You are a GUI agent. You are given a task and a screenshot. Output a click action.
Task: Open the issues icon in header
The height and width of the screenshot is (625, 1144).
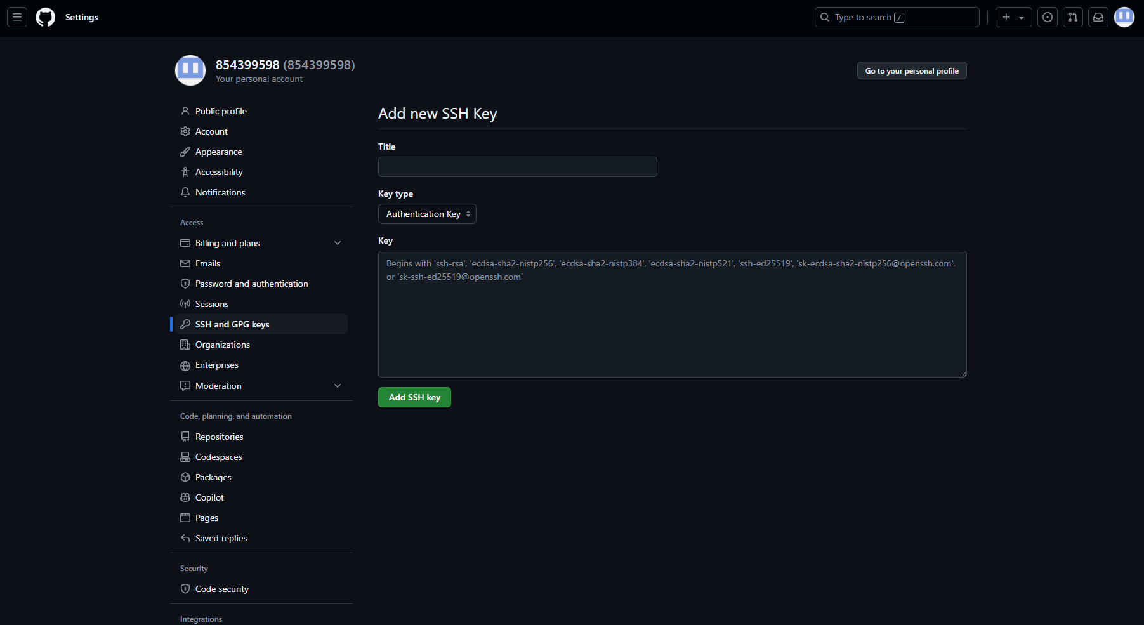click(x=1048, y=17)
